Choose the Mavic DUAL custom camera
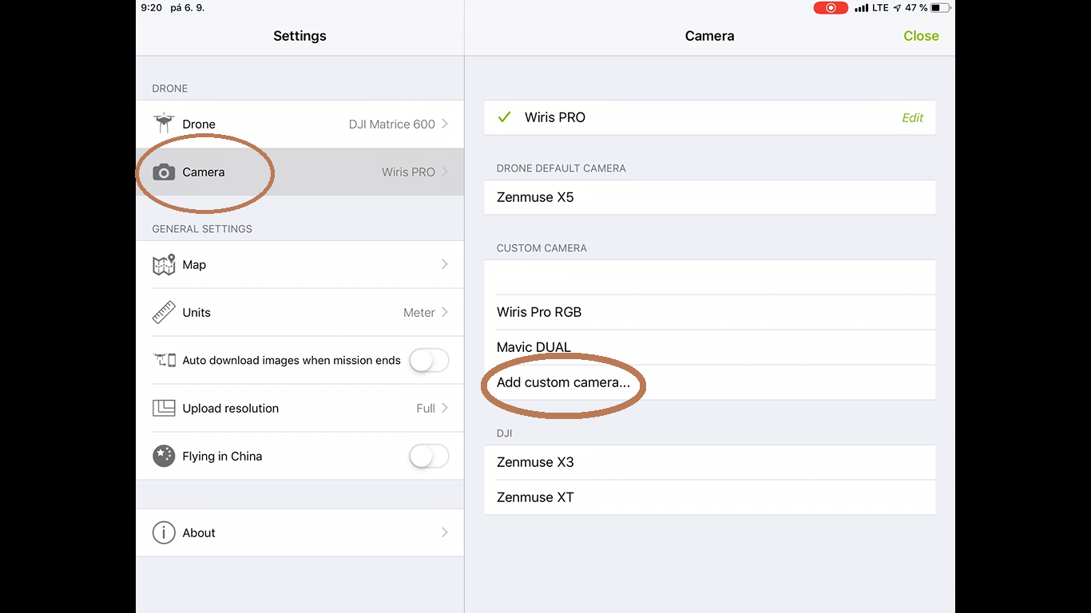The image size is (1091, 613). (x=709, y=347)
